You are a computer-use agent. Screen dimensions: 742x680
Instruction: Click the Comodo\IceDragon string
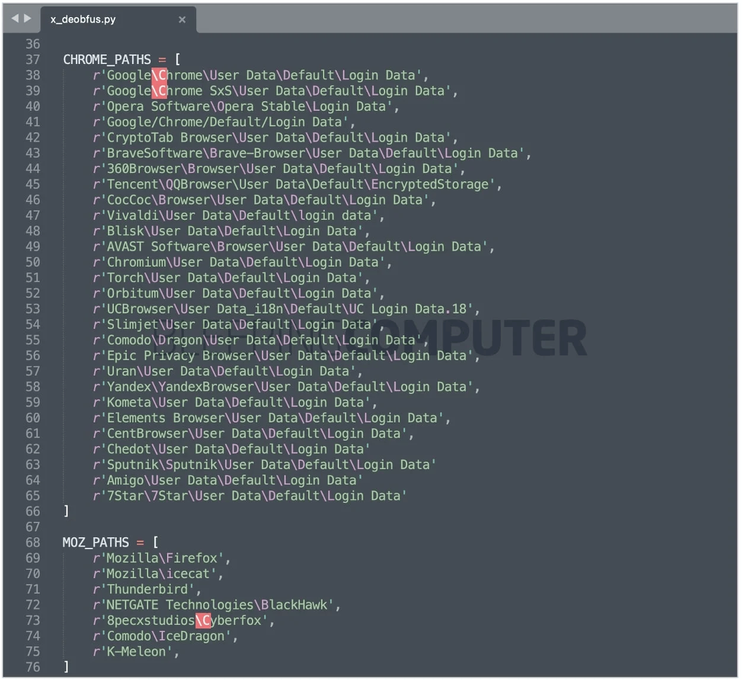pyautogui.click(x=162, y=636)
